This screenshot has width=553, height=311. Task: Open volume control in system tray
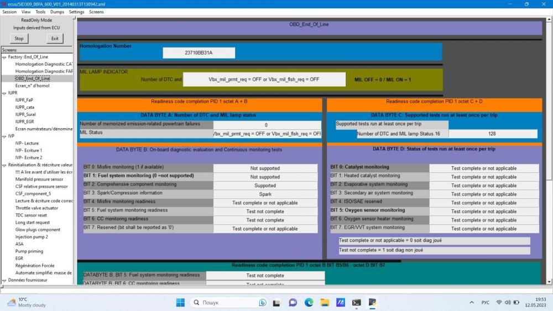[508, 303]
